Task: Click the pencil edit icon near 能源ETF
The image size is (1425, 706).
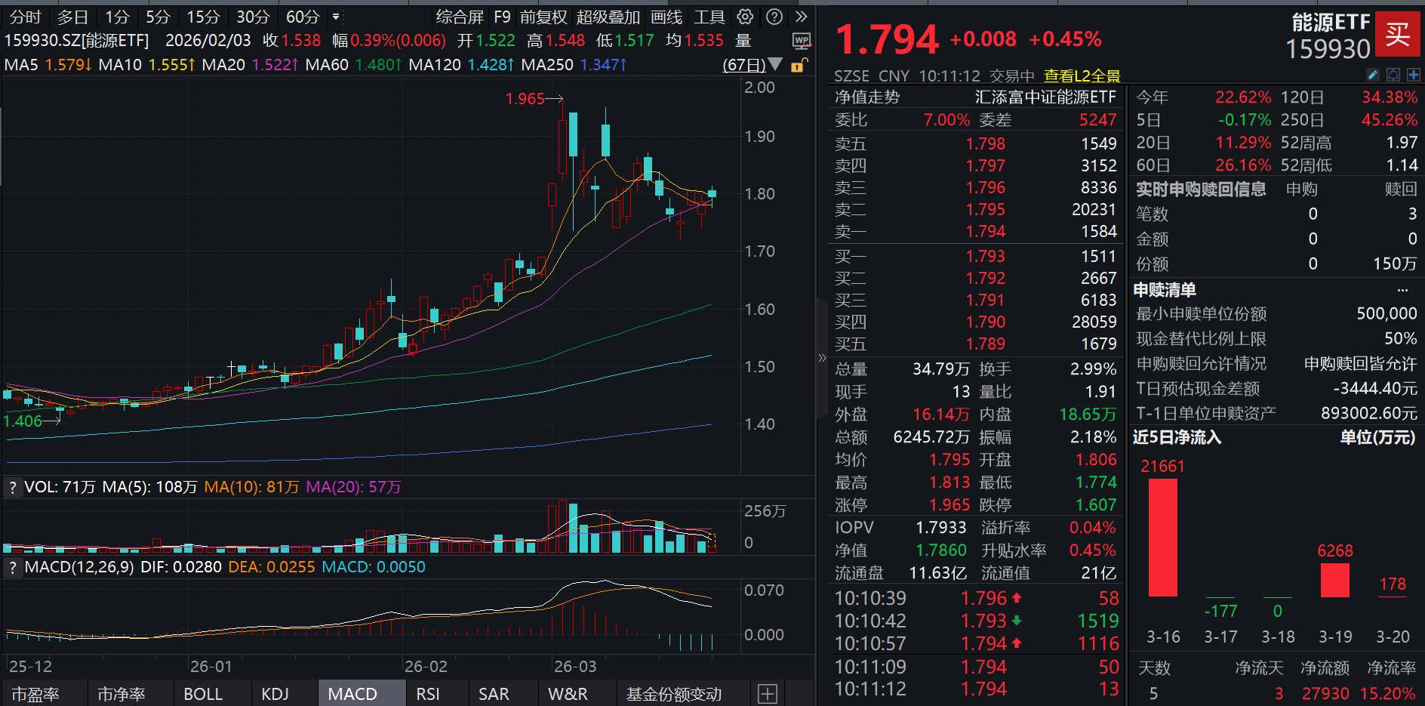Action: (1373, 75)
